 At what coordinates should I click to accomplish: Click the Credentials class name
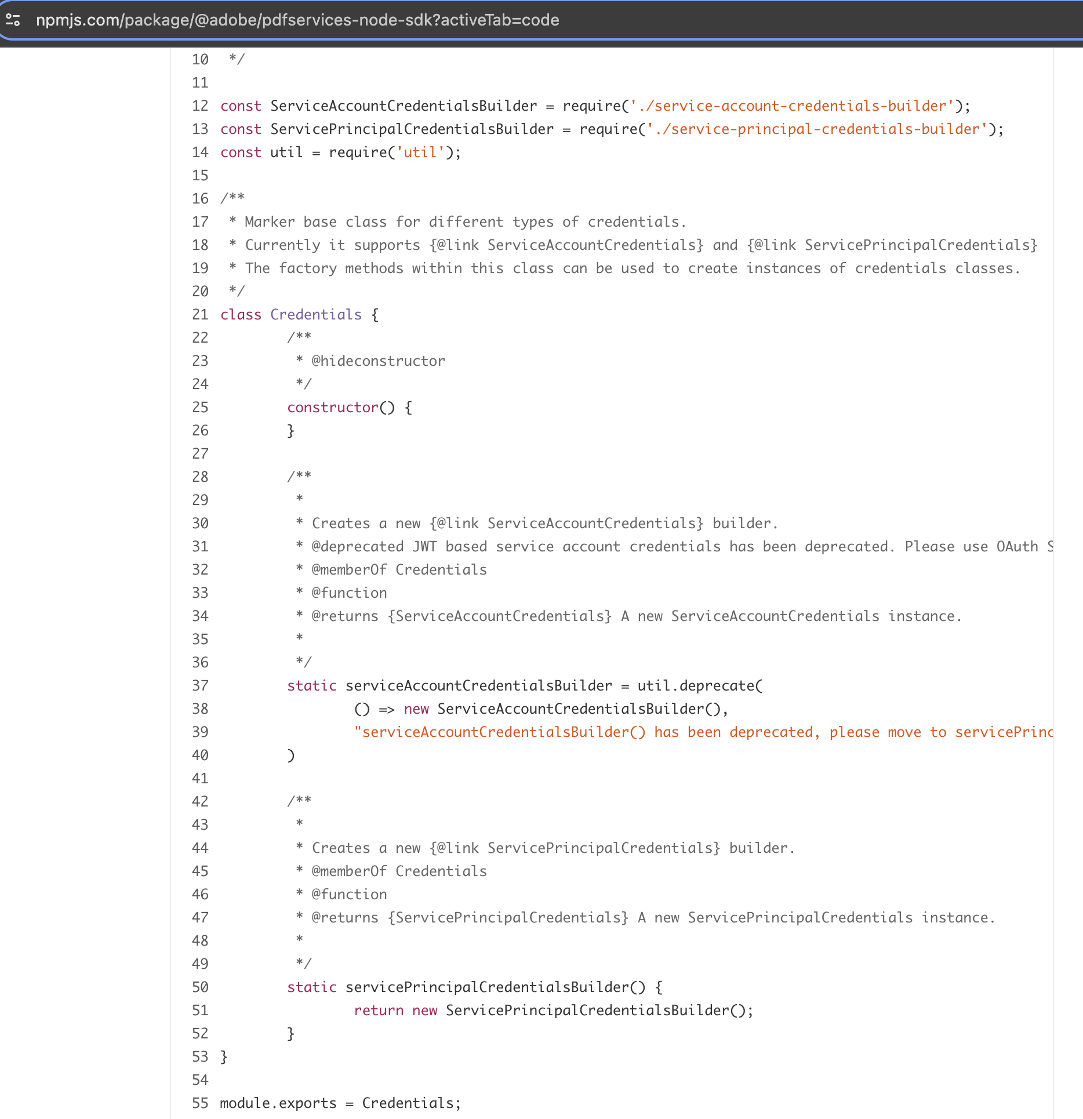click(x=315, y=314)
